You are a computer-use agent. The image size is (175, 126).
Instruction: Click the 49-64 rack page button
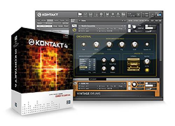147,21
